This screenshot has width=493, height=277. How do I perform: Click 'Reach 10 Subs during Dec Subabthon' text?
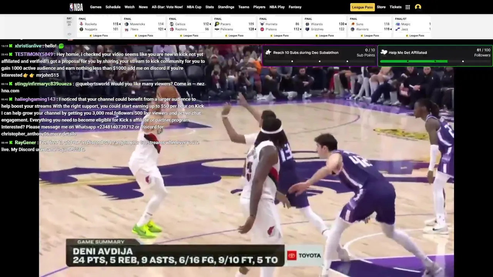tap(305, 53)
